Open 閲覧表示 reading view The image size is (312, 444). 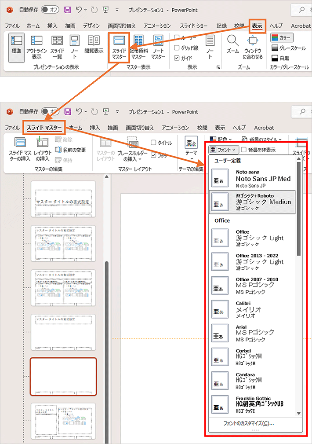pos(94,45)
